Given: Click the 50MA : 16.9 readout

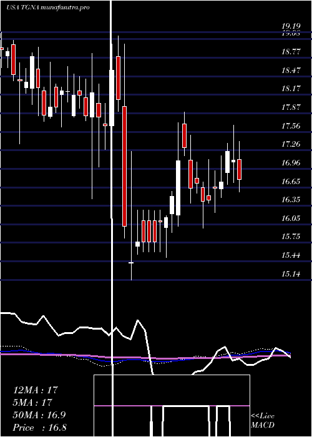Looking at the screenshot, I should point(39,415).
